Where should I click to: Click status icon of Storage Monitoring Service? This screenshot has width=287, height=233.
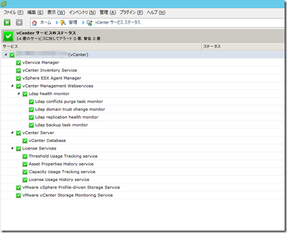click(x=18, y=196)
